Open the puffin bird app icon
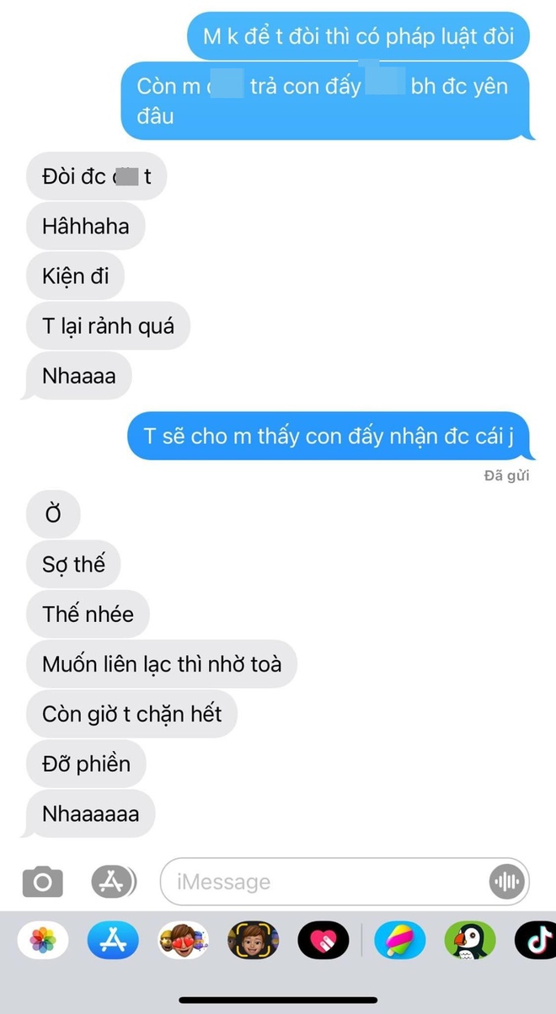This screenshot has height=1014, width=556. [x=470, y=941]
